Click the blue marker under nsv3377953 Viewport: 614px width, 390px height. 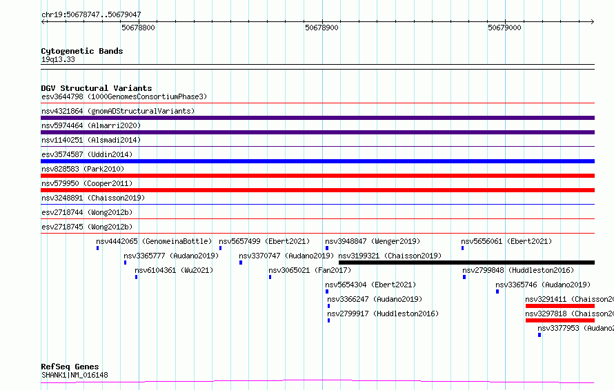[539, 335]
